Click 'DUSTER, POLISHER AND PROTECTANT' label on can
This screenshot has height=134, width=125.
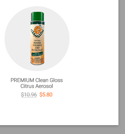point(37,47)
